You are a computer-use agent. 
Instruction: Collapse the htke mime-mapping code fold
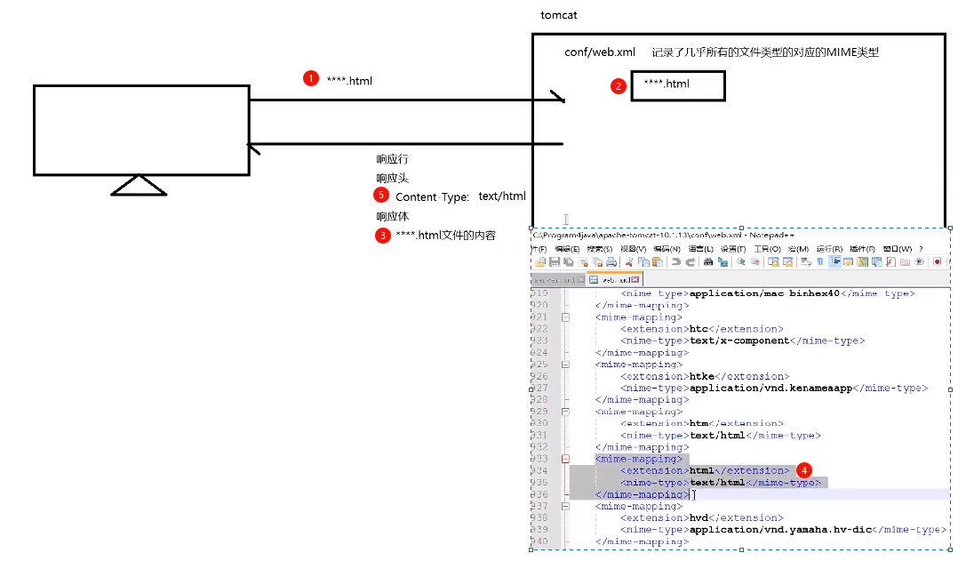point(565,365)
